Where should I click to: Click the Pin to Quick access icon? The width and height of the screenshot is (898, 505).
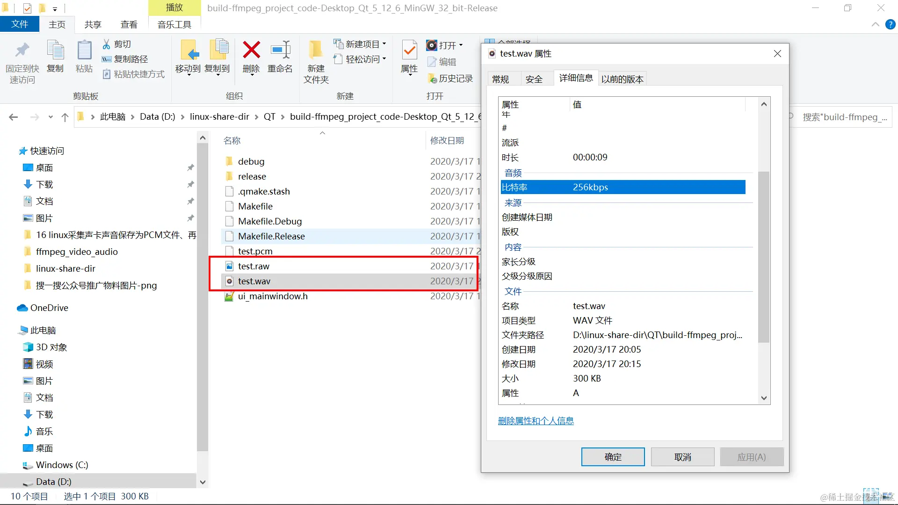[x=22, y=50]
